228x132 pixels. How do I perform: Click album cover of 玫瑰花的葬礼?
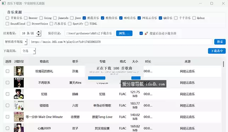[x=19, y=71]
